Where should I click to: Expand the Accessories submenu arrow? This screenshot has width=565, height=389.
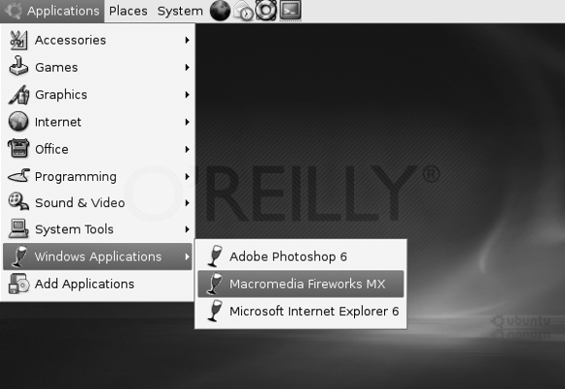[x=187, y=40]
